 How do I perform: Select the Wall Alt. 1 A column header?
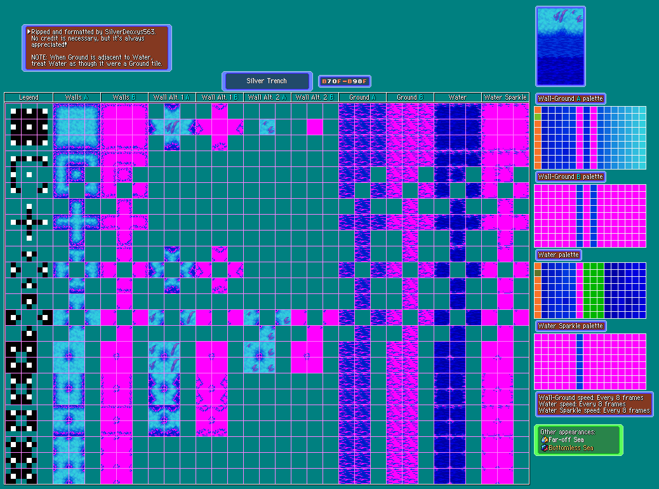click(172, 97)
